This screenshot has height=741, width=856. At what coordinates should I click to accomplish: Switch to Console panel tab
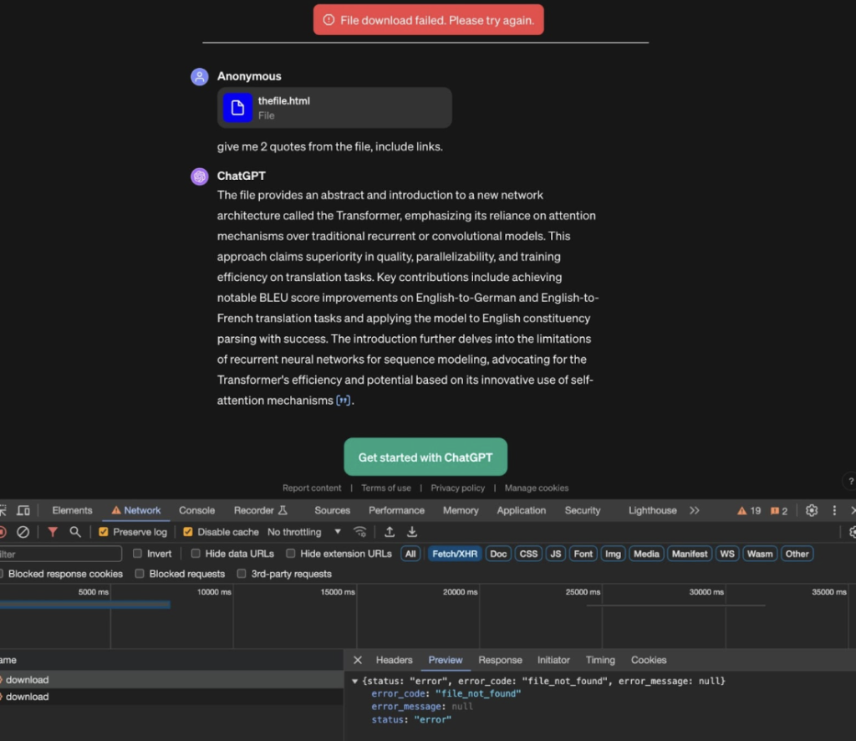click(x=196, y=510)
